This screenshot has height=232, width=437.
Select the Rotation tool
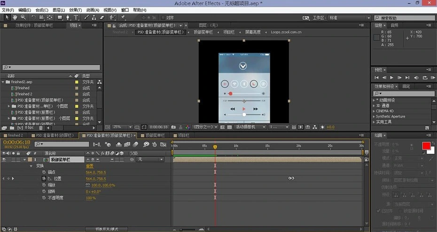[34, 17]
